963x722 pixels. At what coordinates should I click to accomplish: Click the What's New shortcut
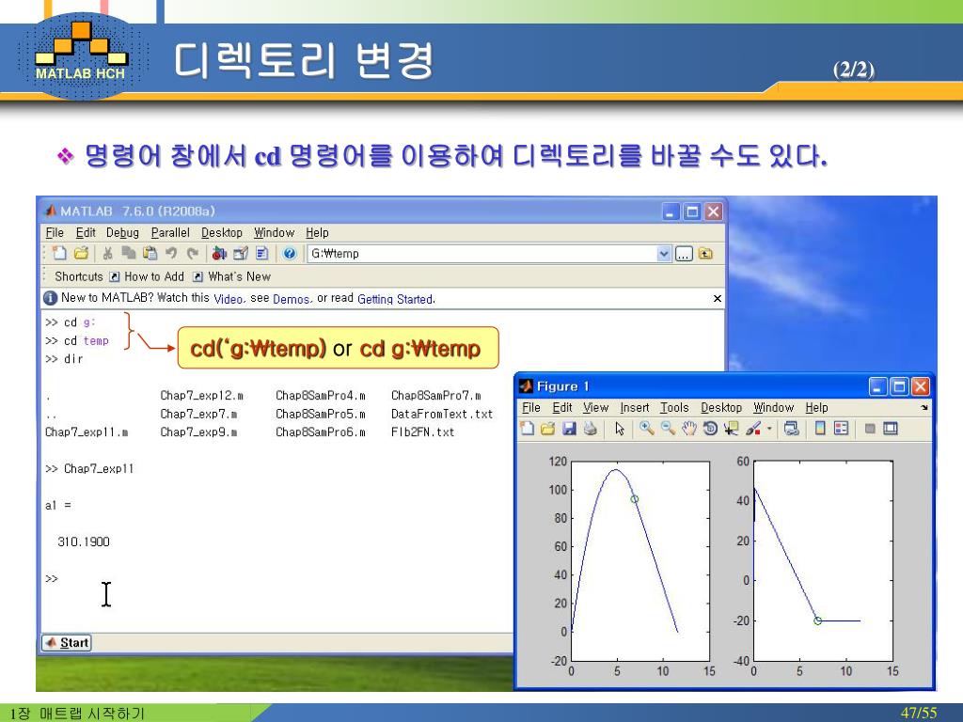pyautogui.click(x=231, y=276)
